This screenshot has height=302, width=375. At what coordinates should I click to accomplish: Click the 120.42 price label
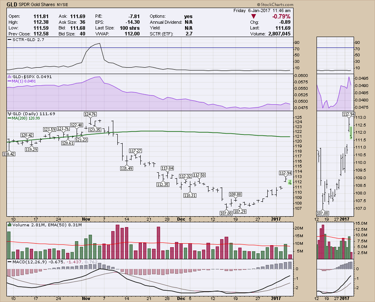click(x=27, y=135)
